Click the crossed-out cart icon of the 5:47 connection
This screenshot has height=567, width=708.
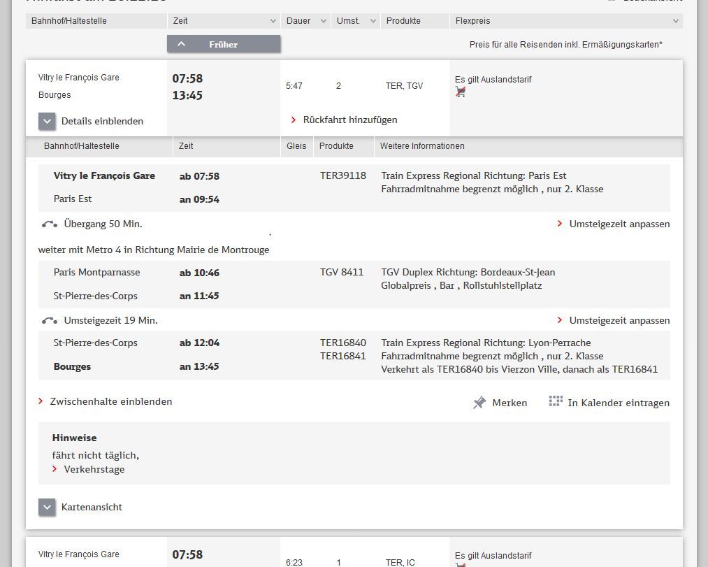460,92
